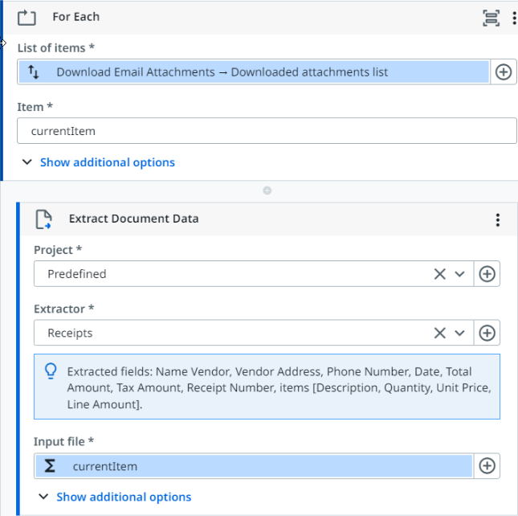Click plus button next to Project field
Viewport: 518px width, 516px height.
point(487,274)
